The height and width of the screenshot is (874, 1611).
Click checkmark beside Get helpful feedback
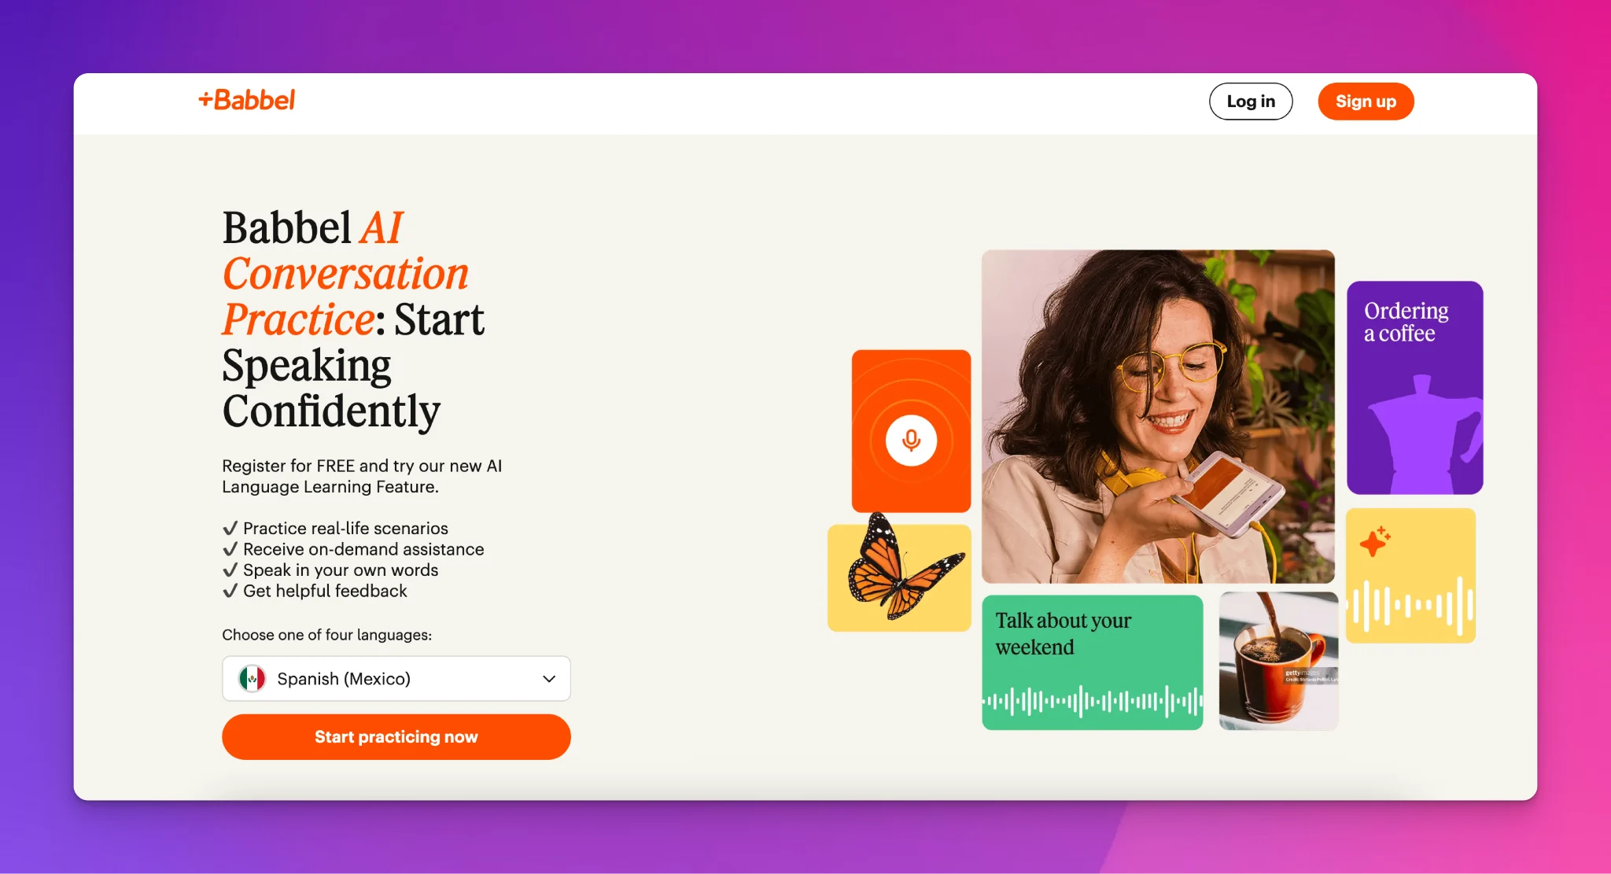point(230,591)
